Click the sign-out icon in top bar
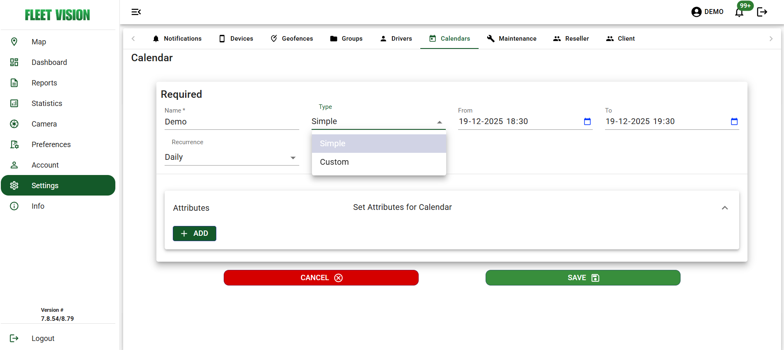 point(762,12)
